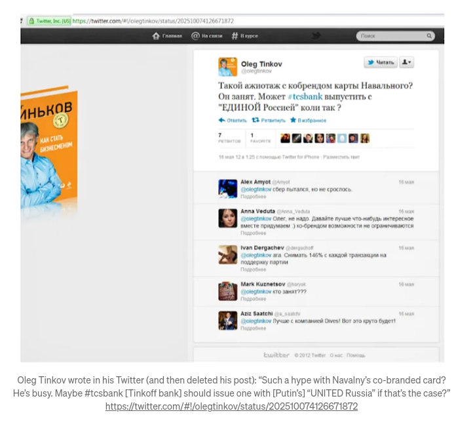The height and width of the screenshot is (430, 473).
Task: Open the home tab Главная
Action: pos(167,36)
